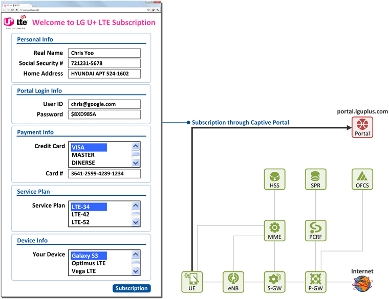Click the Device Info heading

(32, 241)
